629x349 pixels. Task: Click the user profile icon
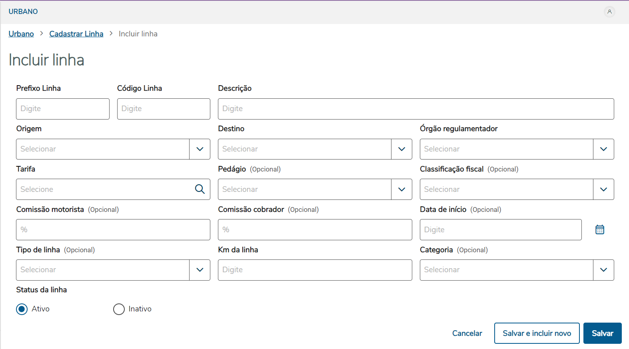click(x=609, y=12)
